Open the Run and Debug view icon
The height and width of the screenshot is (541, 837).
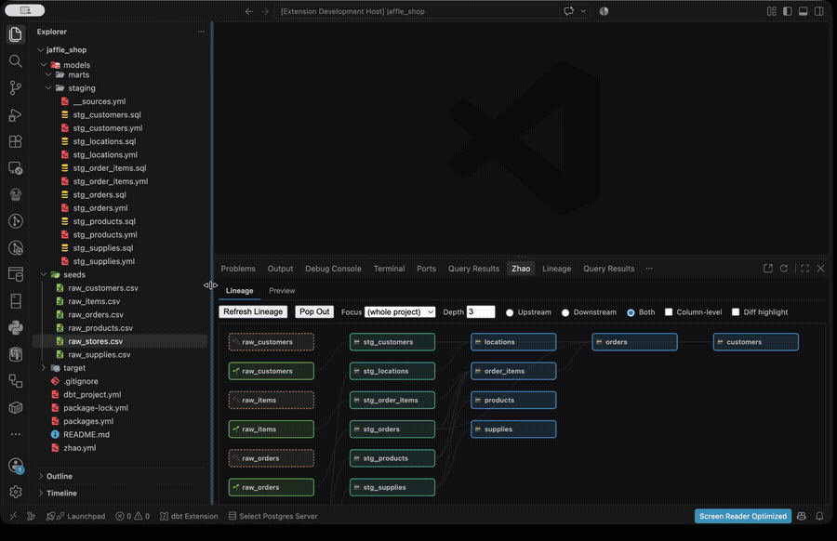click(16, 114)
